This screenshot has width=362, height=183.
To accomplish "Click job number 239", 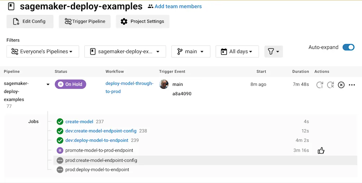I will tap(135, 140).
